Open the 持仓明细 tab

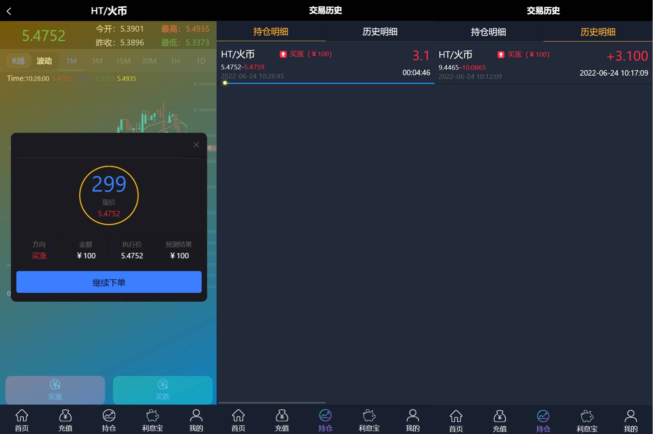271,32
